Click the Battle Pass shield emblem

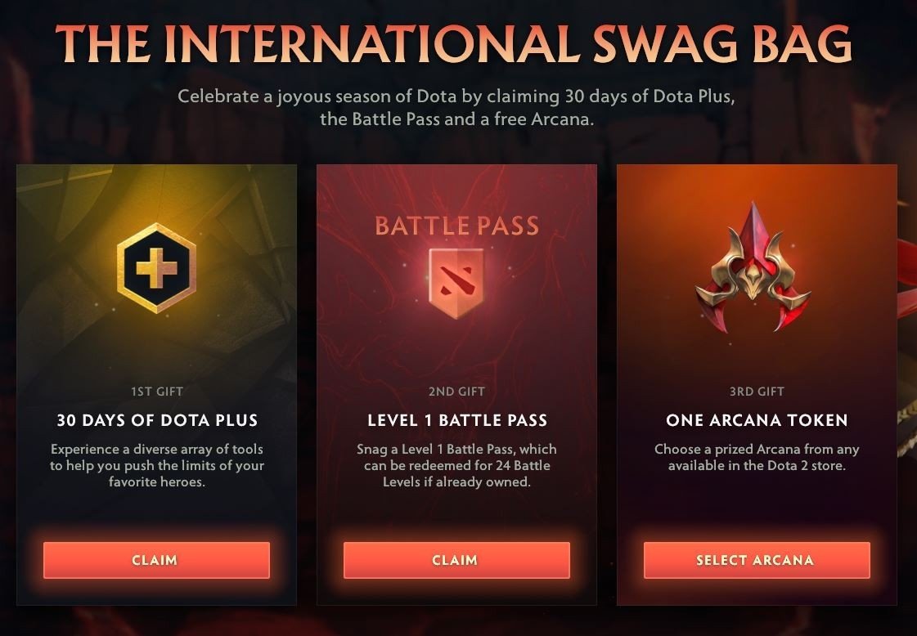coord(456,284)
